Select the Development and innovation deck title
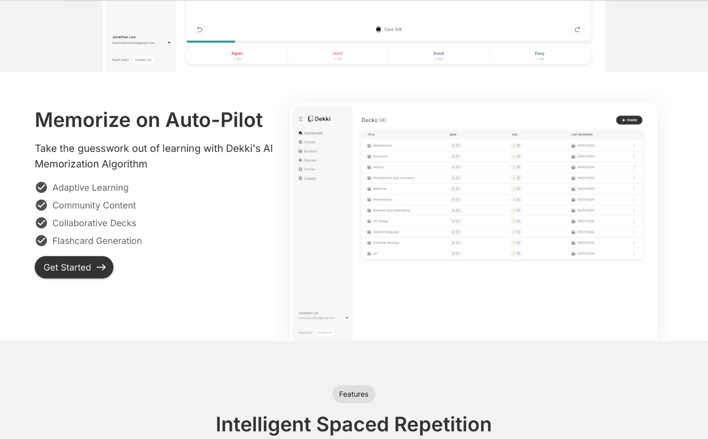This screenshot has width=708, height=439. (x=394, y=178)
